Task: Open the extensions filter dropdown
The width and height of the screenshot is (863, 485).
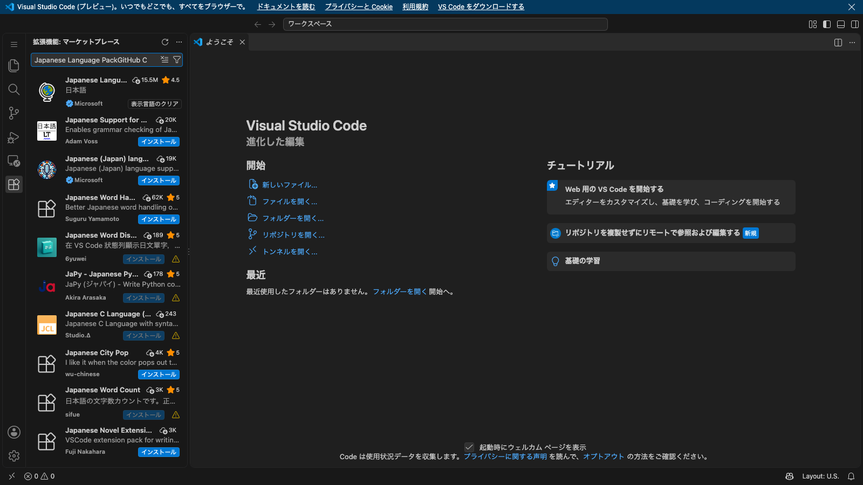Action: (176, 60)
